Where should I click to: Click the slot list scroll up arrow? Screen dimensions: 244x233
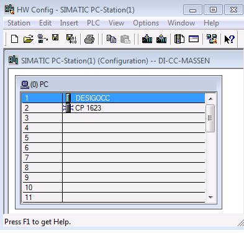[x=210, y=99]
